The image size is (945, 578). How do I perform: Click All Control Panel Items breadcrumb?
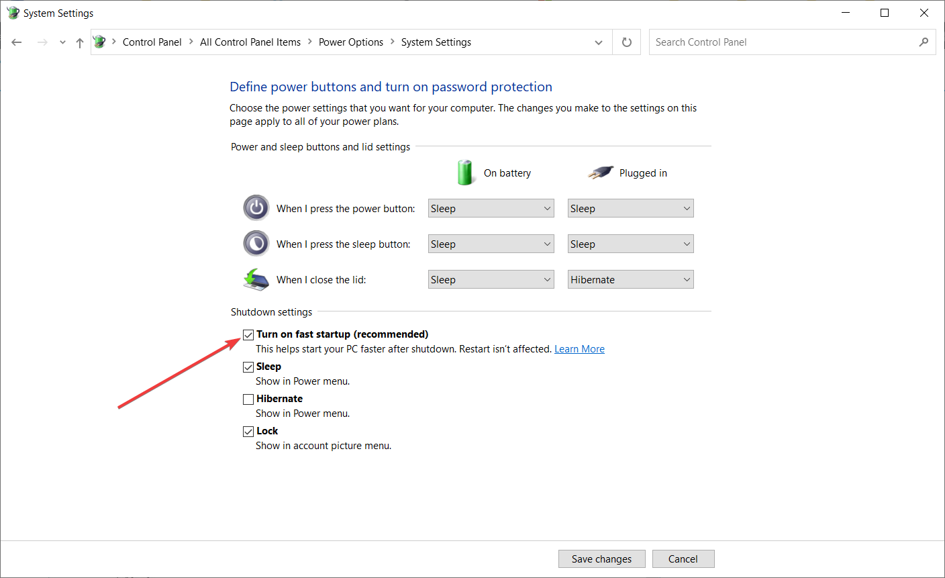(x=250, y=42)
